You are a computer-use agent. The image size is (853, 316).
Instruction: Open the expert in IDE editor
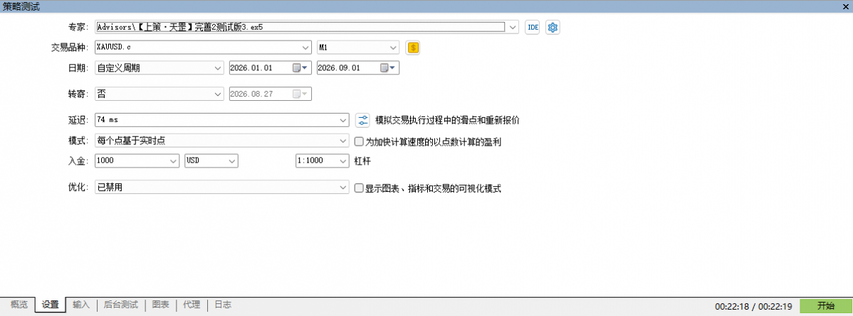click(531, 27)
